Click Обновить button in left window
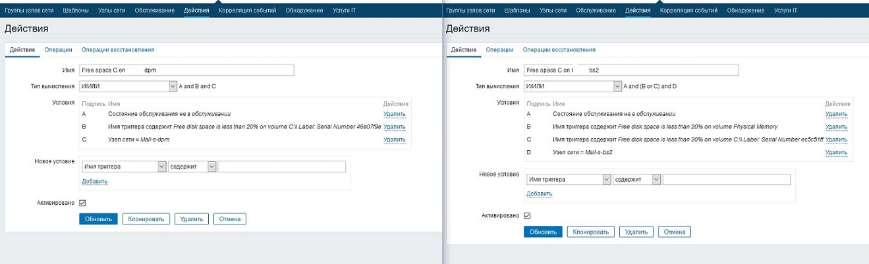Image resolution: width=869 pixels, height=264 pixels. 98,219
